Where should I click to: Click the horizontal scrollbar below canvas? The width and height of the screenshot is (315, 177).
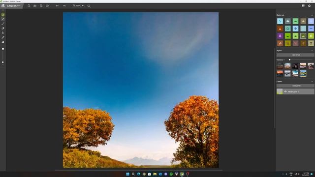139,170
